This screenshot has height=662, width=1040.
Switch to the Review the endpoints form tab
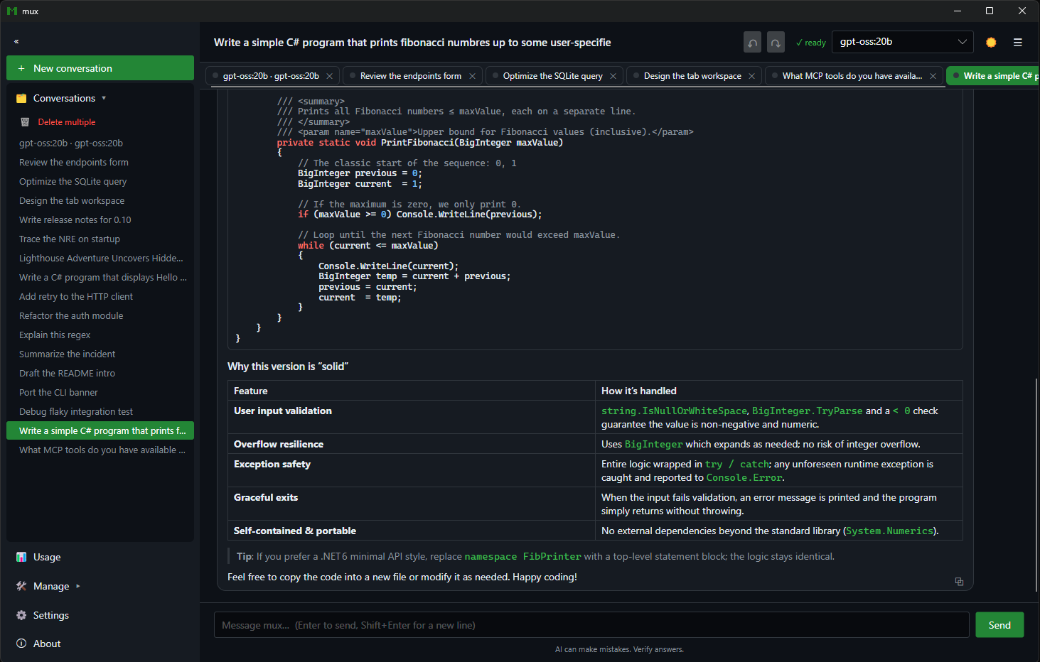(412, 76)
